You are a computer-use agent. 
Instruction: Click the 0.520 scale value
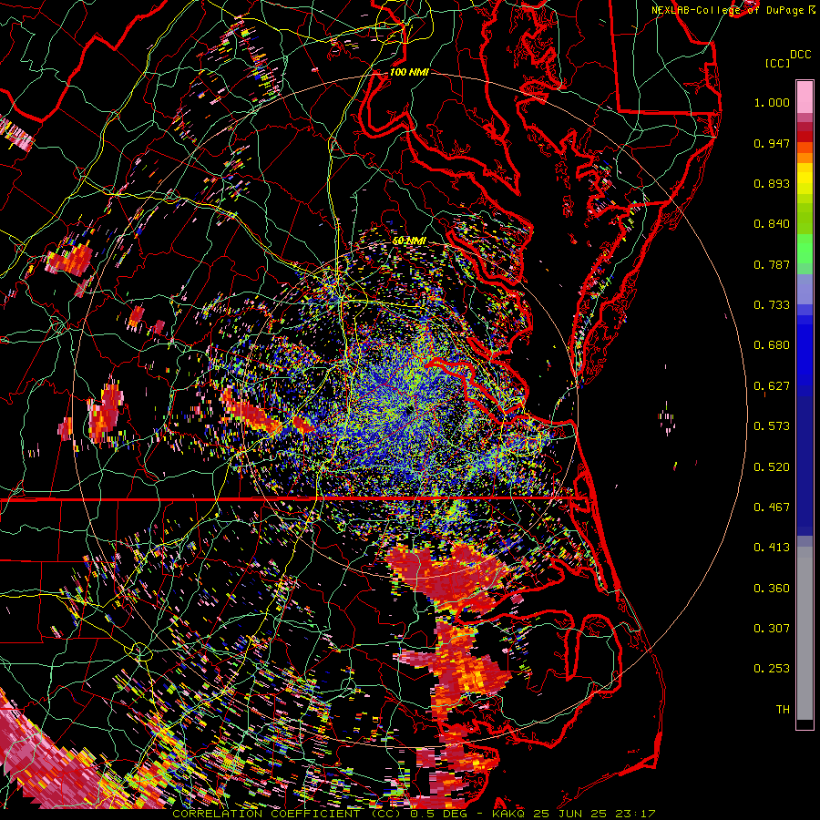772,467
